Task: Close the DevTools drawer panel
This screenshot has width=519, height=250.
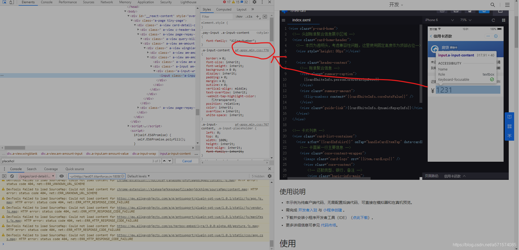Action: (269, 169)
